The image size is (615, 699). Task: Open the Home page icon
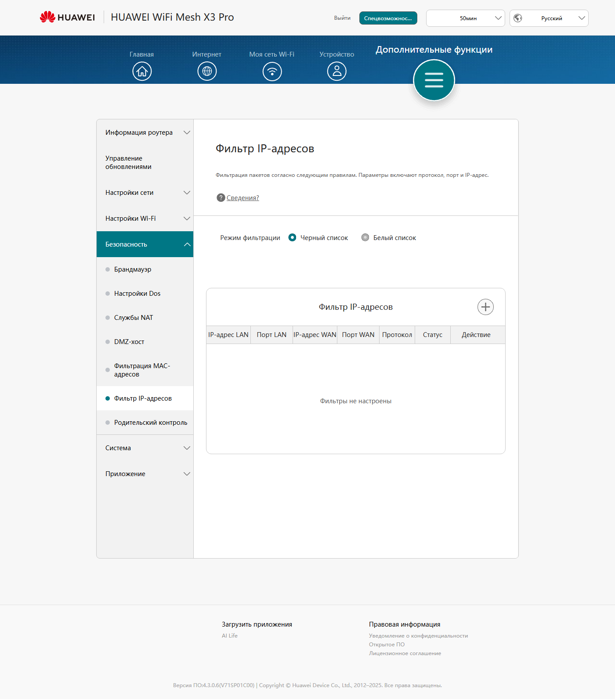pos(142,71)
